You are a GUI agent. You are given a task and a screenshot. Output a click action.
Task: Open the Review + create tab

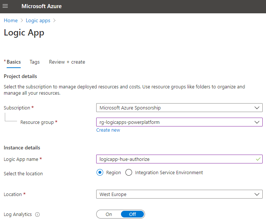(x=67, y=62)
